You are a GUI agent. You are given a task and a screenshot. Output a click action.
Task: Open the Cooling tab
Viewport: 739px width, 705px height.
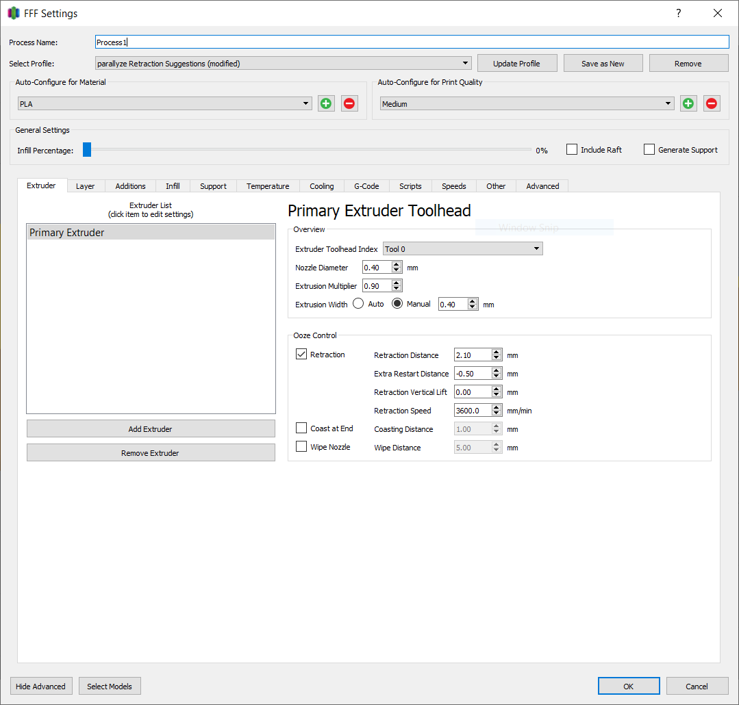click(322, 186)
